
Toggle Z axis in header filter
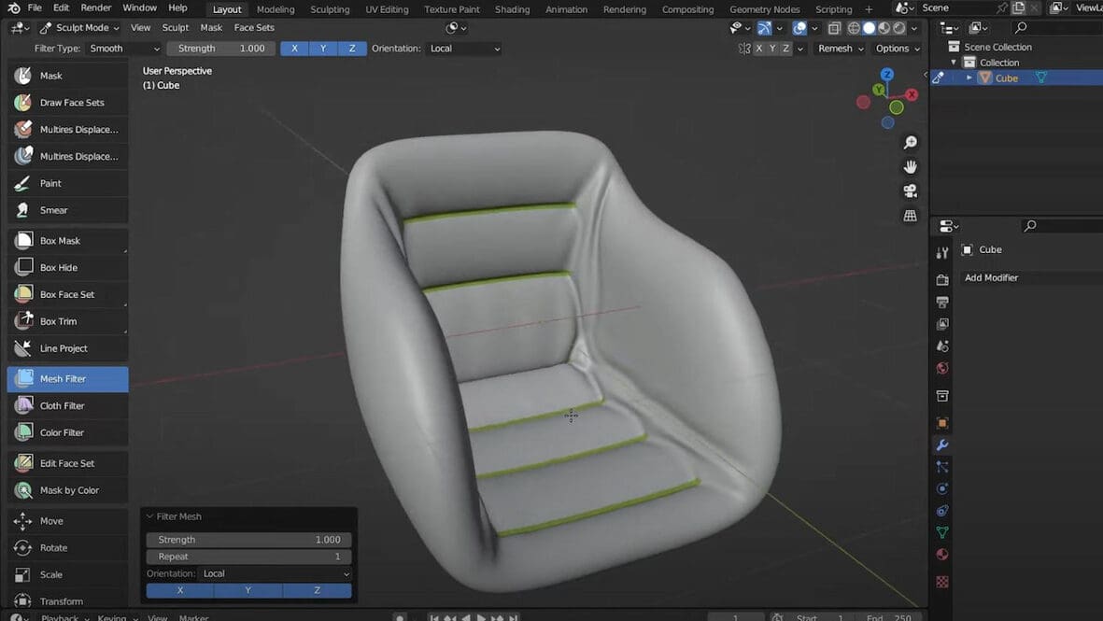tap(352, 49)
